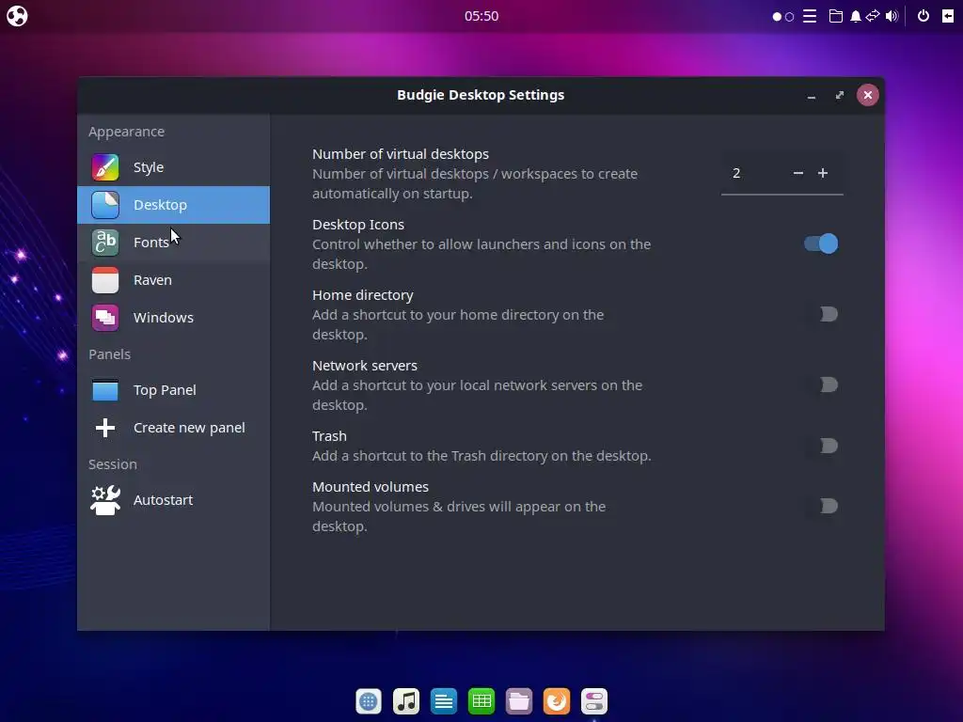
Task: Click the clock showing 05:50
Action: [x=481, y=16]
